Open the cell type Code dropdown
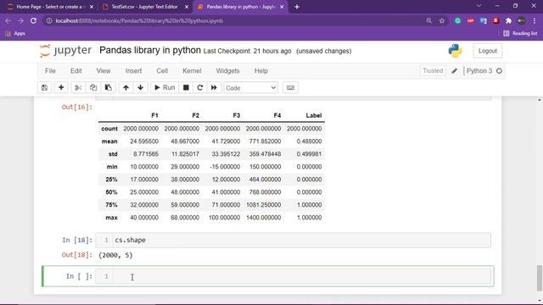Screen dimensions: 543x305 251,88
